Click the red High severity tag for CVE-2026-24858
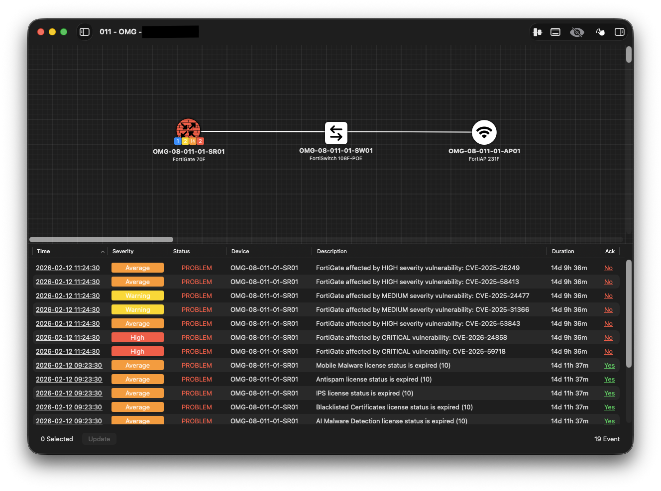The image size is (661, 491). coord(137,338)
